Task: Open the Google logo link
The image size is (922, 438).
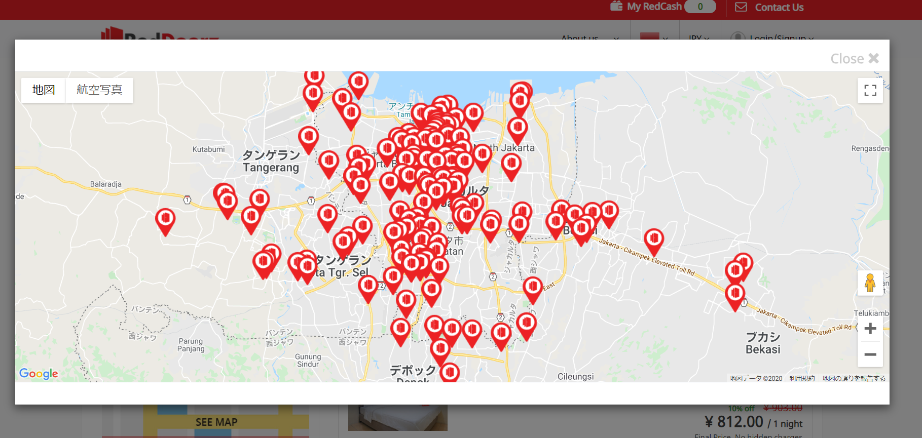Action: click(39, 374)
